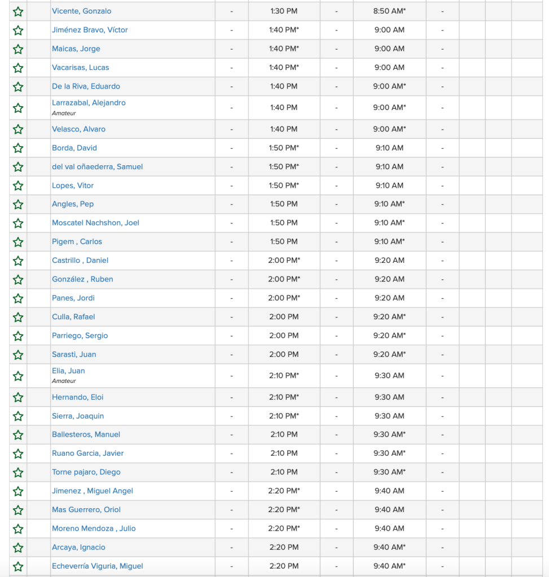The height and width of the screenshot is (577, 549).
Task: Open Víctor Jiménez Bravo's player page
Action: [x=90, y=30]
